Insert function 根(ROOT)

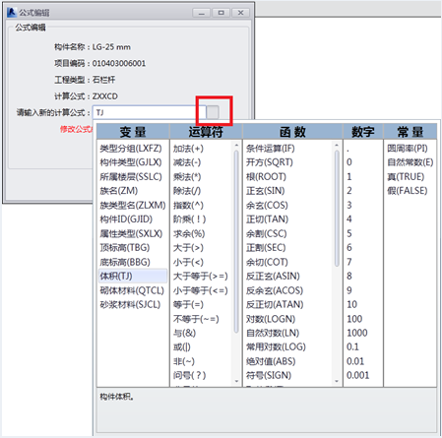point(266,177)
